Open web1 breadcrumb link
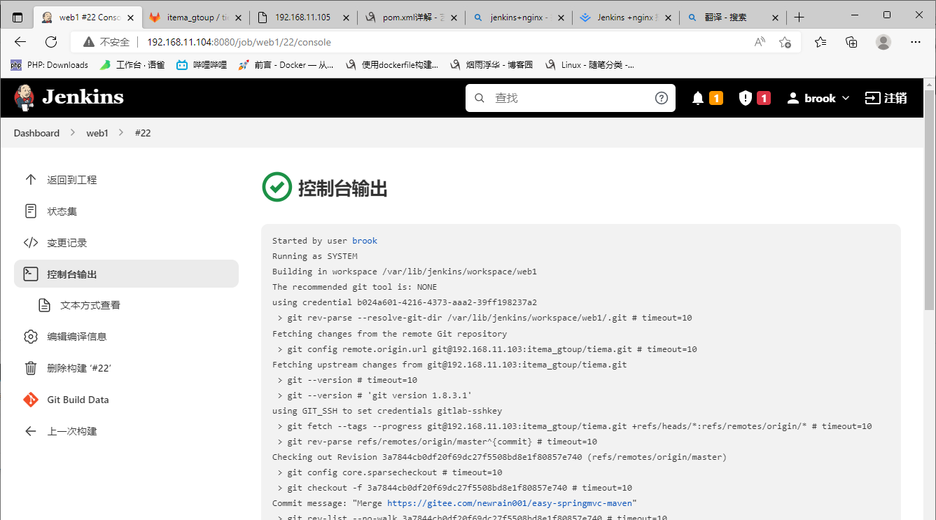This screenshot has width=936, height=520. [x=97, y=133]
